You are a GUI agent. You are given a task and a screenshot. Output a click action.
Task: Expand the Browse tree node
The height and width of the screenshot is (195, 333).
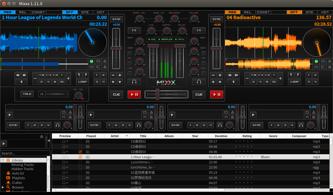pos(3,187)
